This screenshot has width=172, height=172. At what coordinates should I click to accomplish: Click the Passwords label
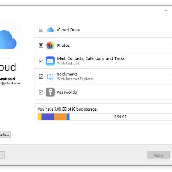[x=67, y=92]
